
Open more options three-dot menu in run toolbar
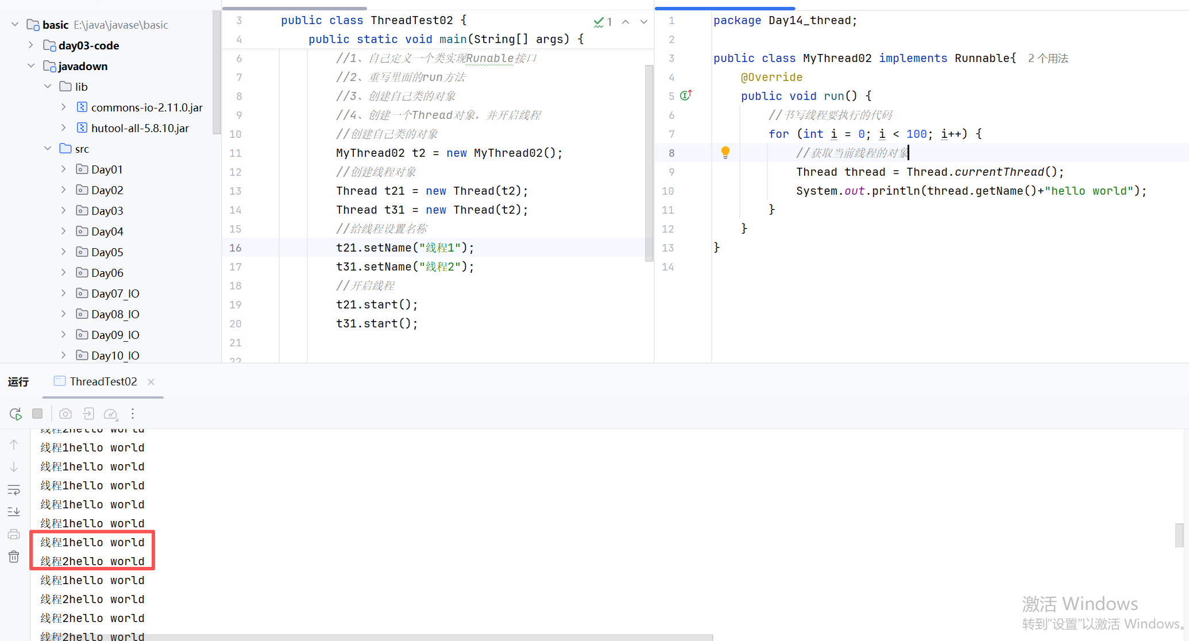(x=133, y=414)
